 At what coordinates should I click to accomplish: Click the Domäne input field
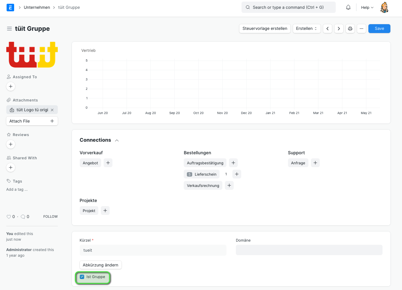tap(309, 250)
